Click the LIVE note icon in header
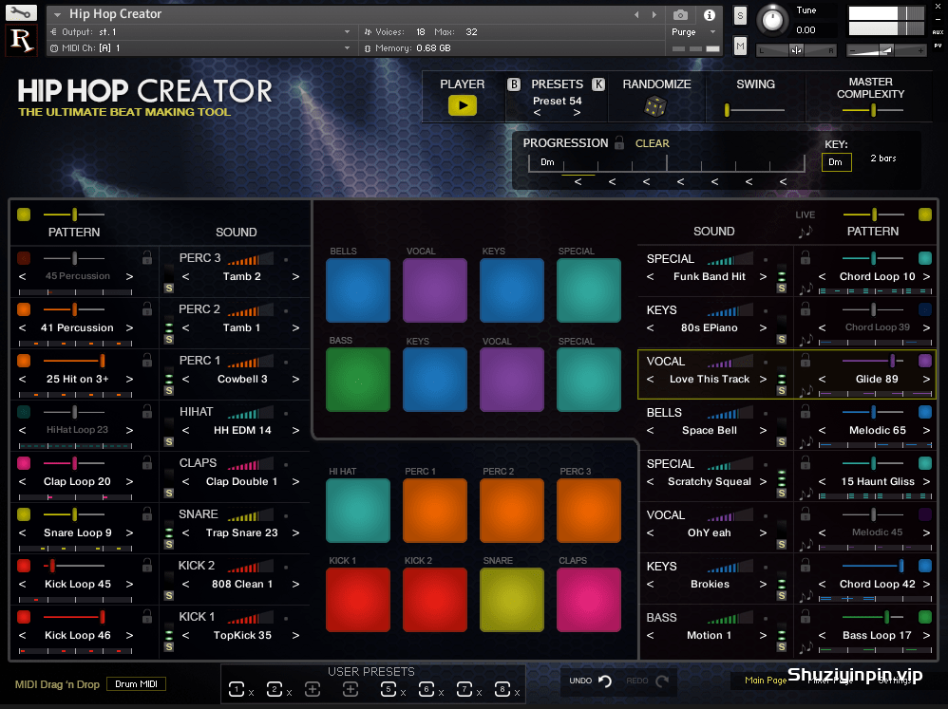The image size is (948, 709). pos(806,232)
